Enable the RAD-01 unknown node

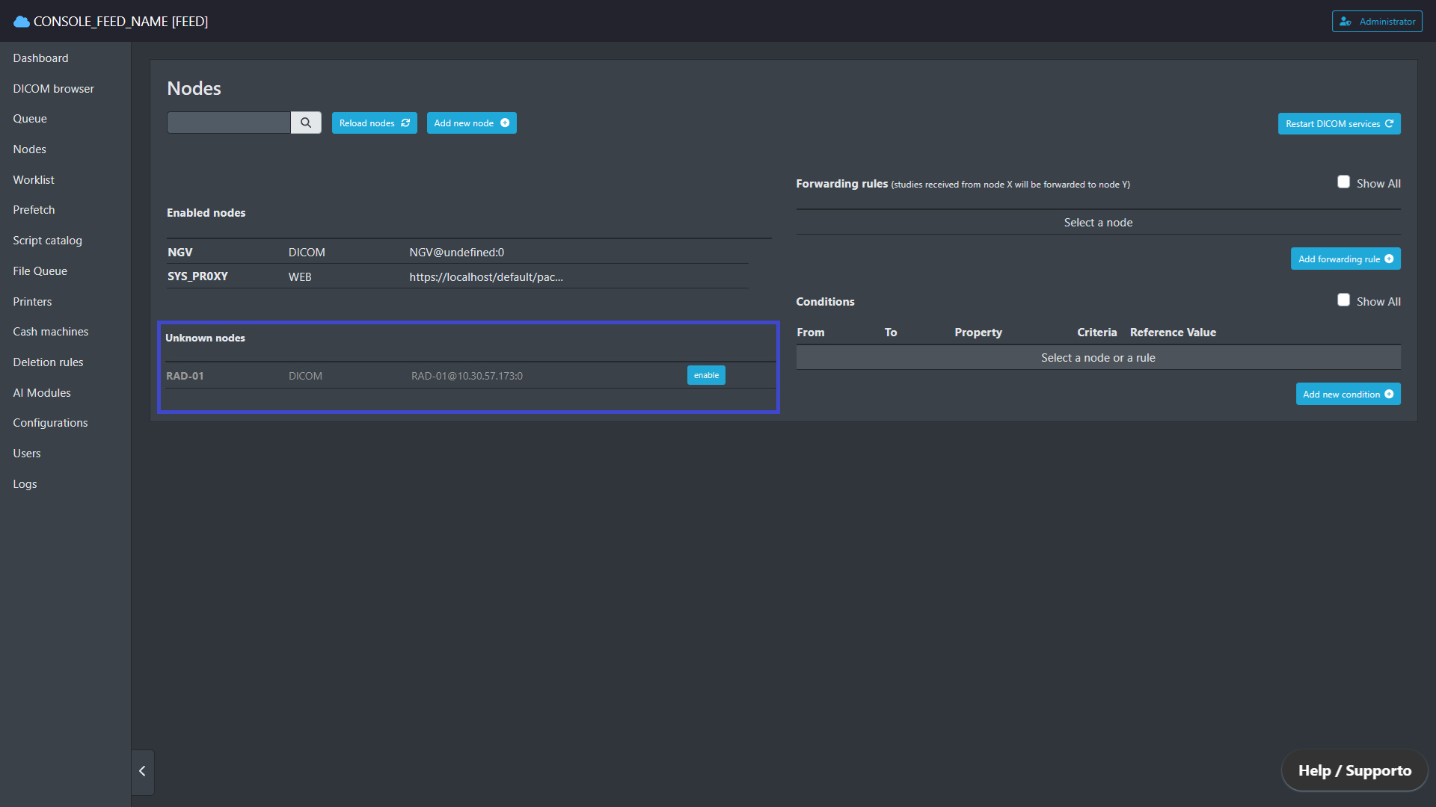(x=705, y=376)
